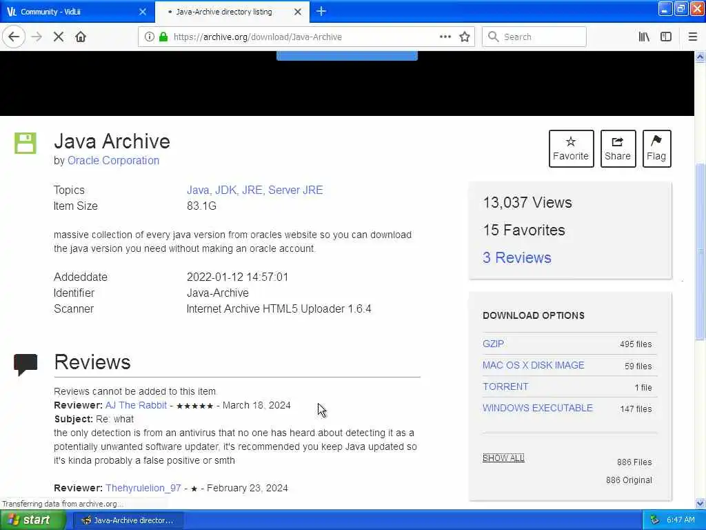The height and width of the screenshot is (530, 706).
Task: Click the 13,037 Views text
Action: [x=527, y=202]
